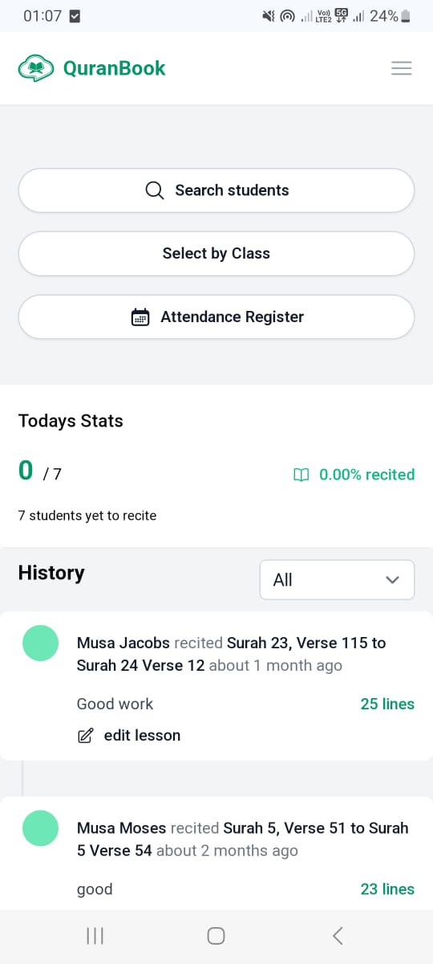Open the Attendance Register

click(x=216, y=317)
